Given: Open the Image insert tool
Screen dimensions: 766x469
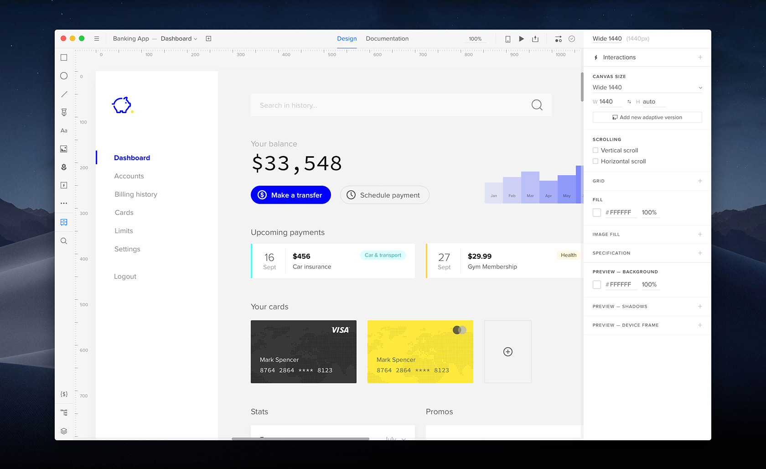Looking at the screenshot, I should [x=64, y=149].
